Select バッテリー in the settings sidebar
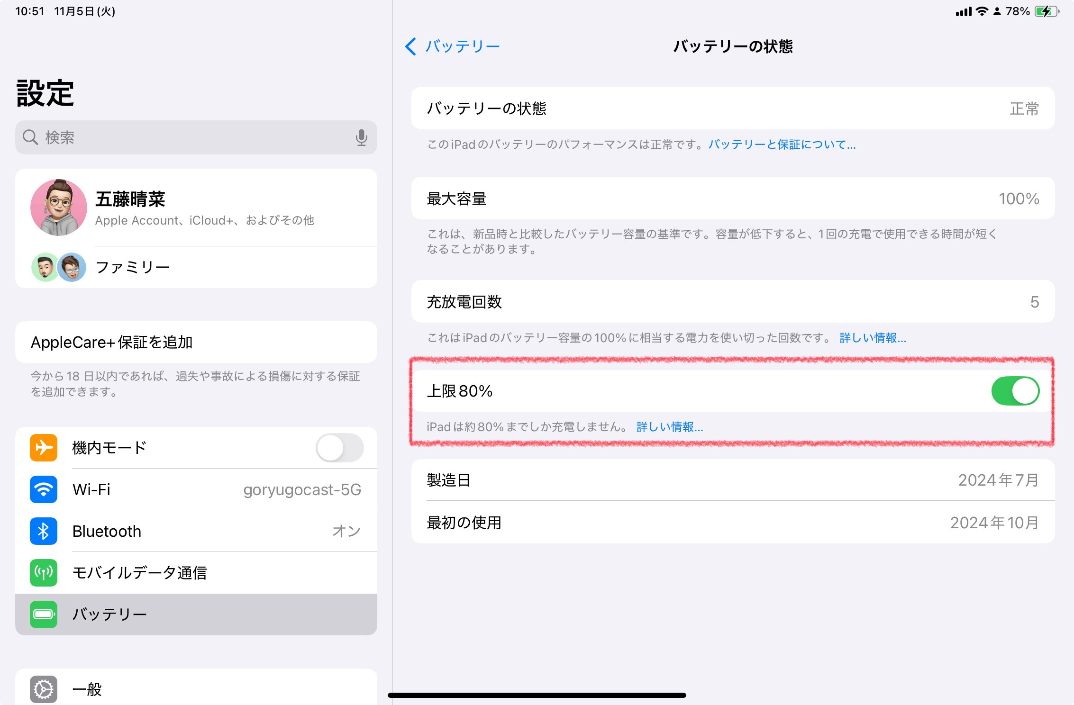This screenshot has width=1074, height=705. [110, 614]
